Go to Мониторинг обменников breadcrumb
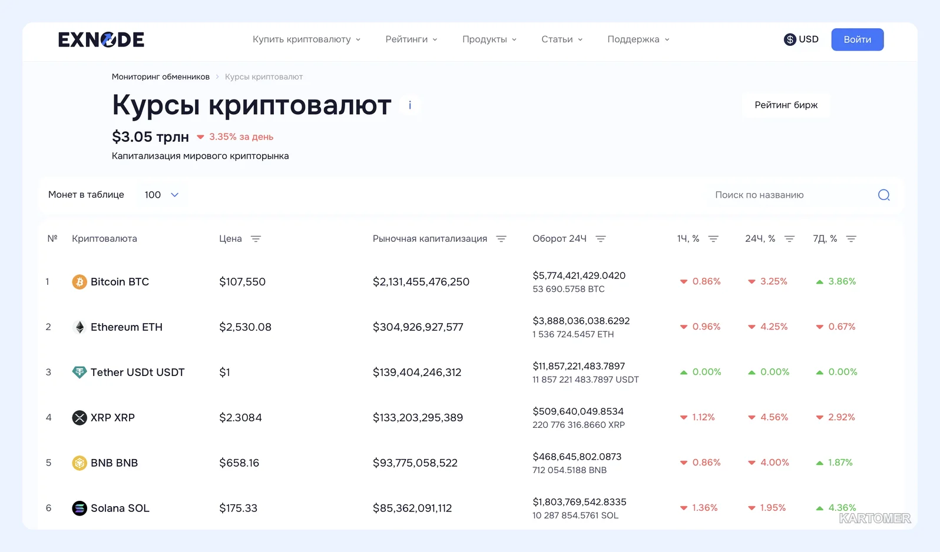Viewport: 940px width, 552px height. pos(161,77)
